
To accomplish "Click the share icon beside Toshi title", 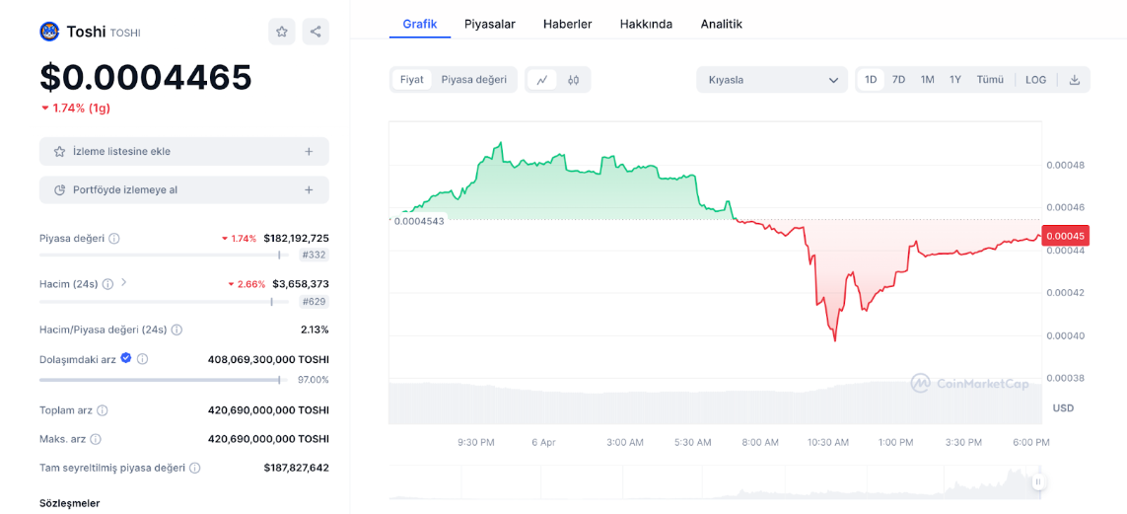I will click(x=316, y=32).
